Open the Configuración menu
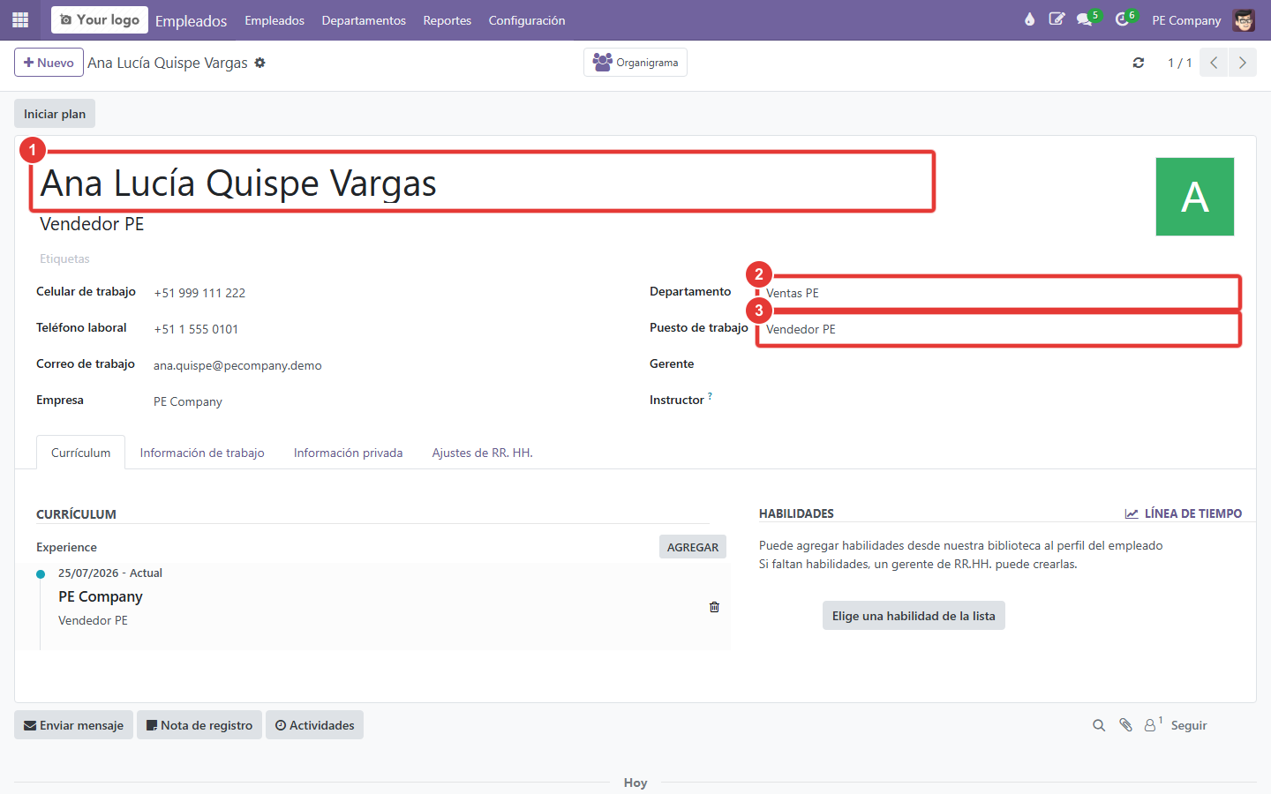The image size is (1271, 794). click(x=527, y=20)
